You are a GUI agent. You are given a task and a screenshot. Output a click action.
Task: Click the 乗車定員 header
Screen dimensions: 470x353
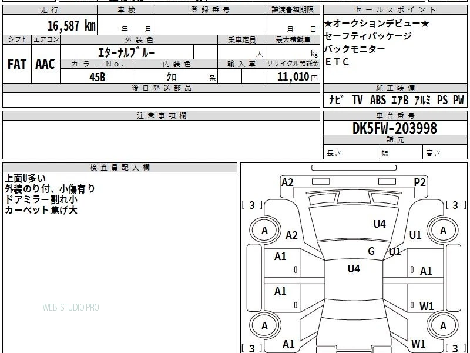pos(241,40)
